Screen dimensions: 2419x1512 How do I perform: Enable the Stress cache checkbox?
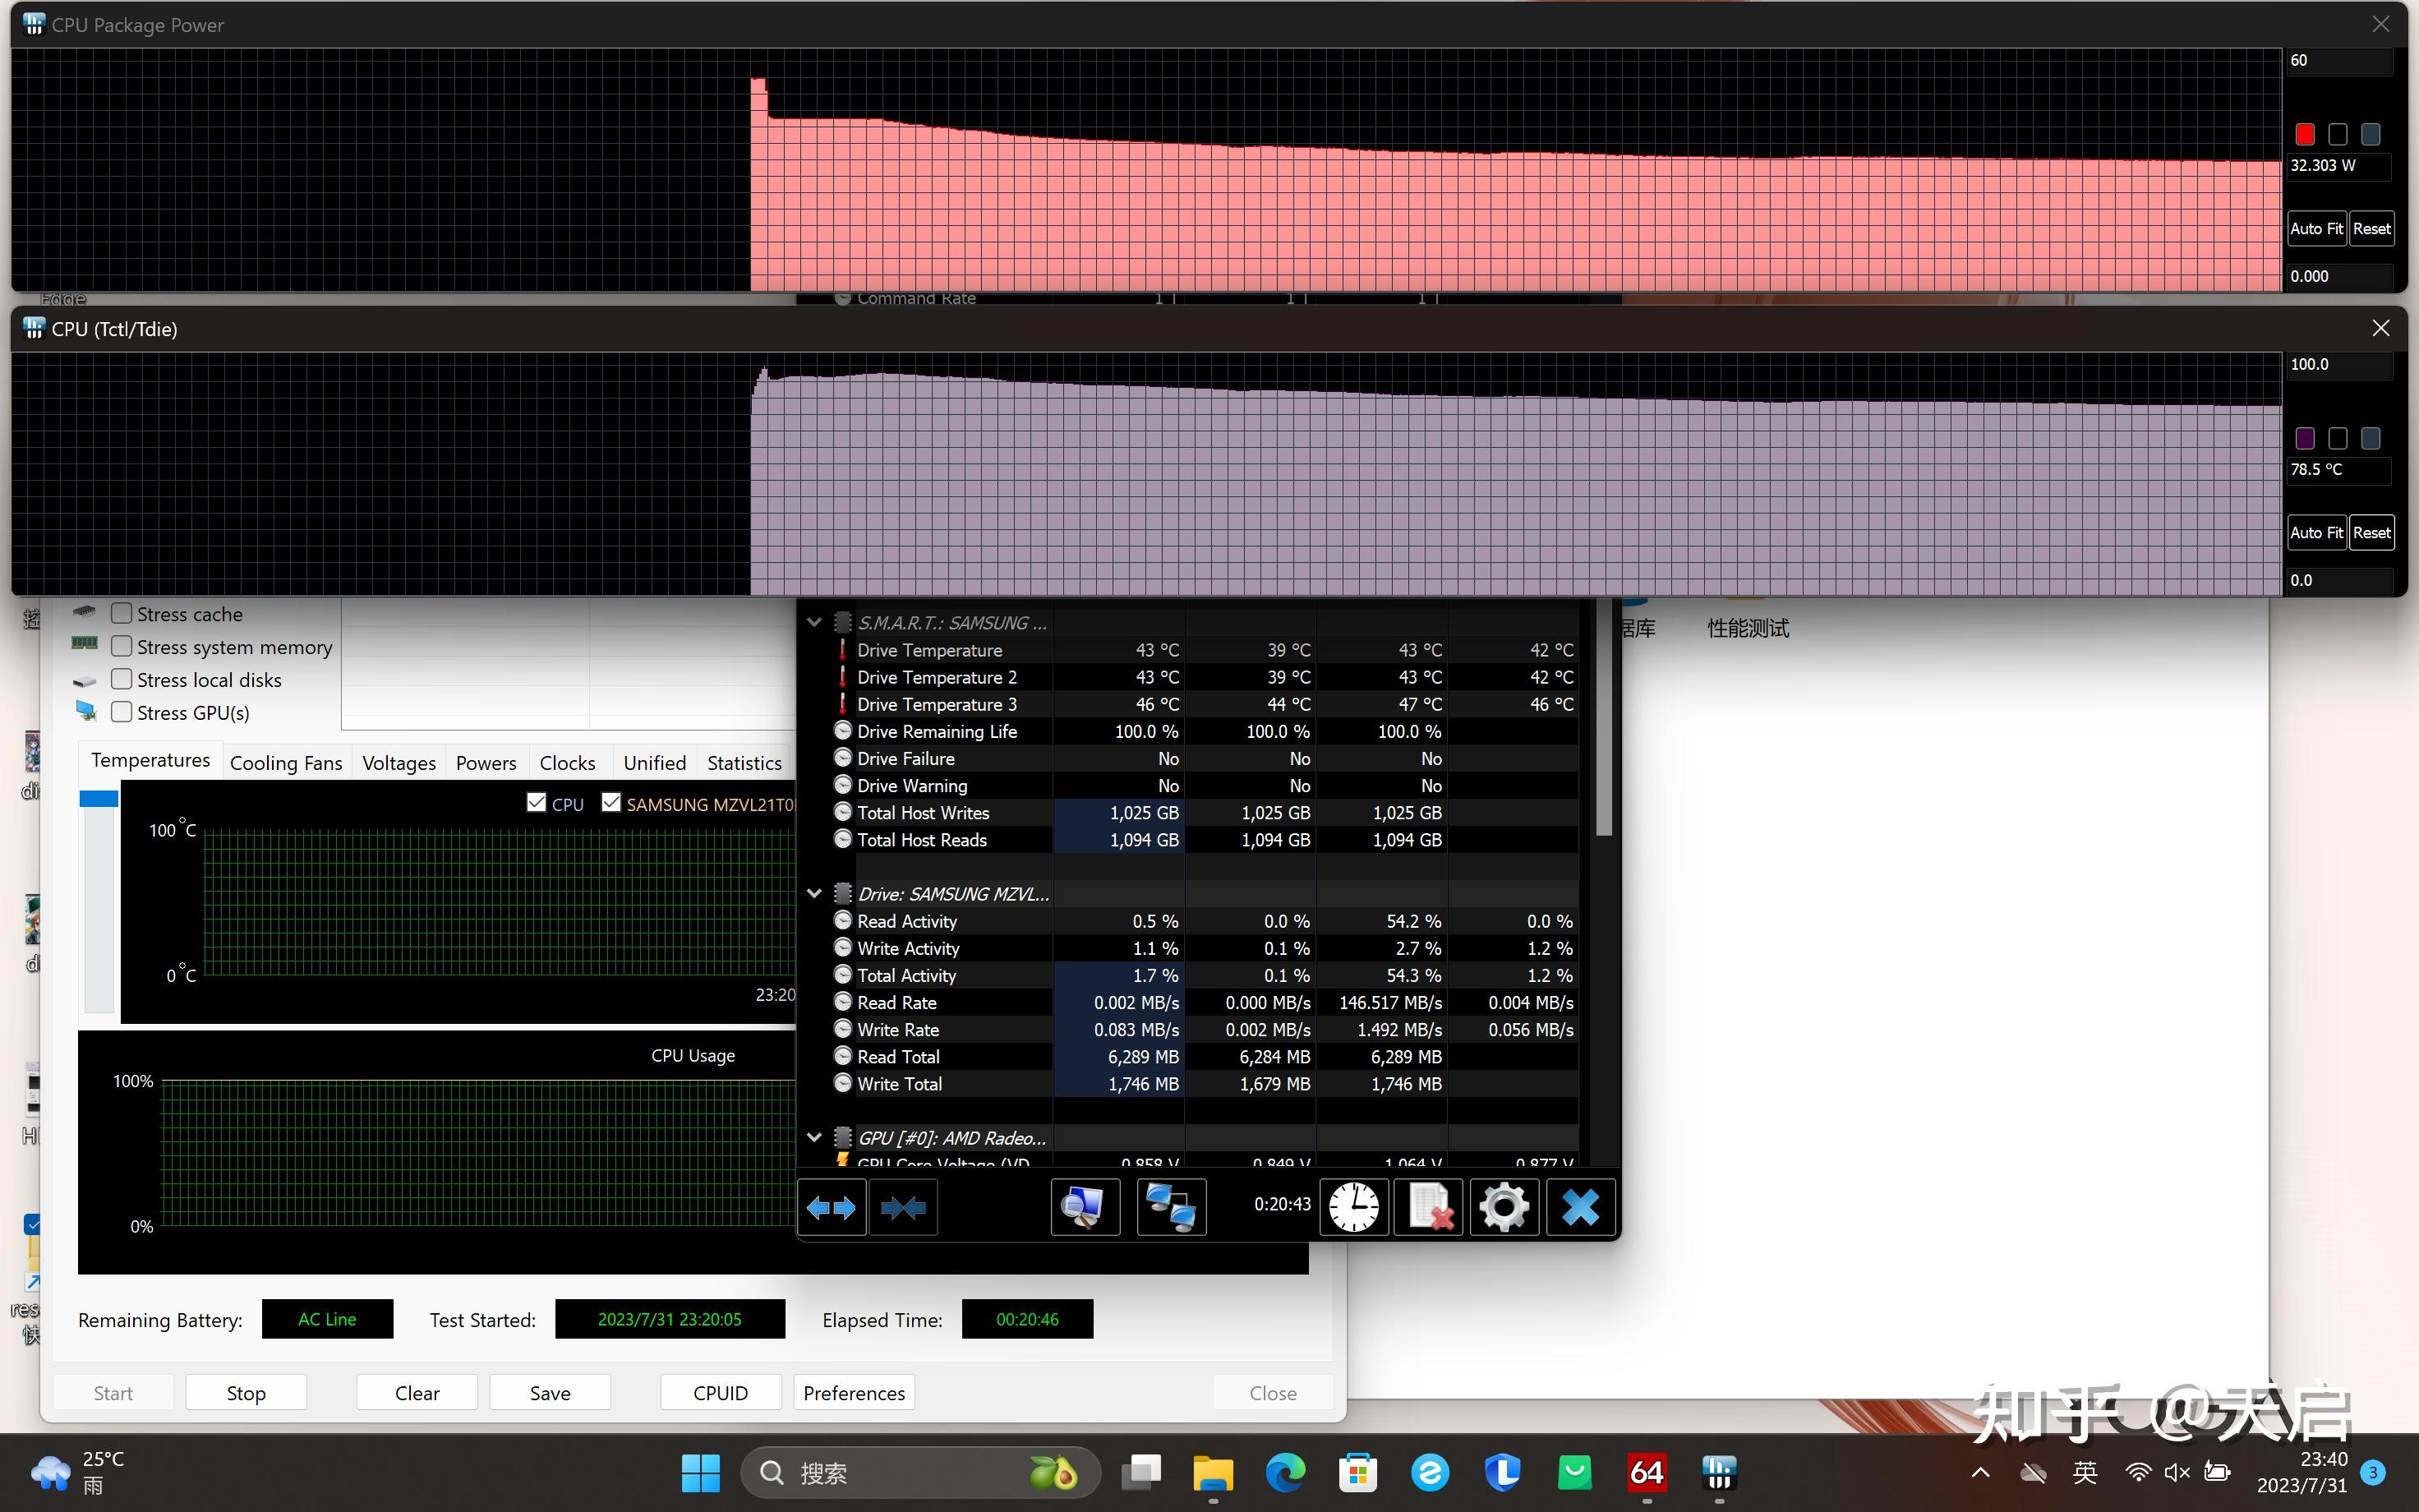coord(122,613)
